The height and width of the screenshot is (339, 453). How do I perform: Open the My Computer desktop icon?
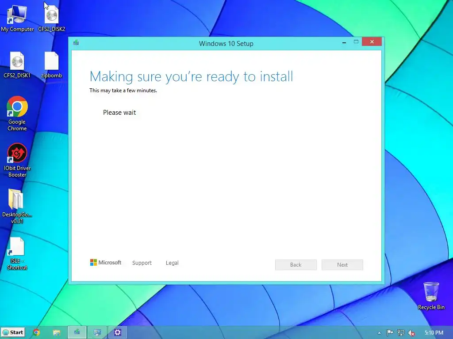click(x=17, y=18)
